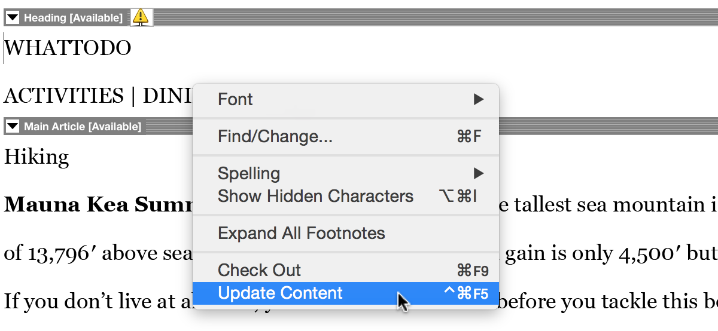
Task: Open the Spelling submenu
Action: (249, 173)
